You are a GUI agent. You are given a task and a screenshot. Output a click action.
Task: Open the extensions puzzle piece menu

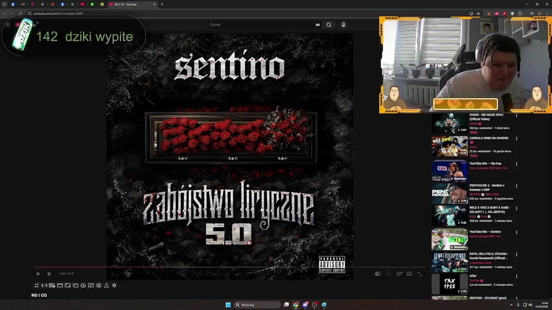(520, 13)
